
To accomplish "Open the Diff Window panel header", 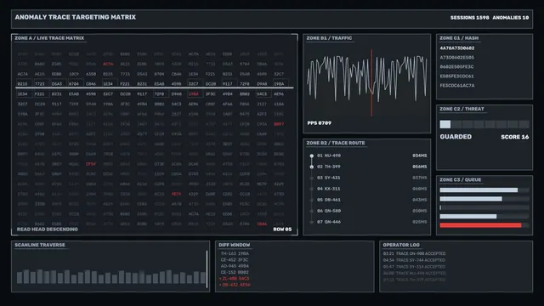I will 235,245.
